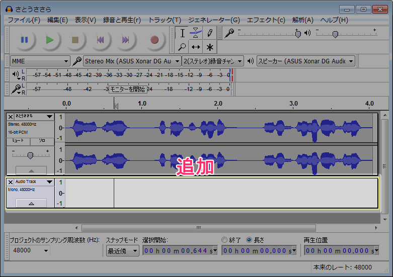Click the 本来のレート: 48000 status text
393x277 pixels.
342,267
